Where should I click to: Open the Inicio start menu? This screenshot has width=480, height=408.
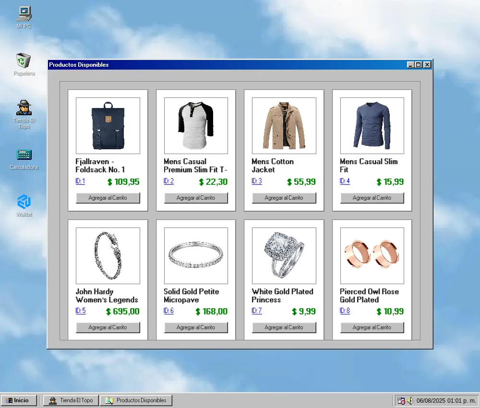coord(19,400)
